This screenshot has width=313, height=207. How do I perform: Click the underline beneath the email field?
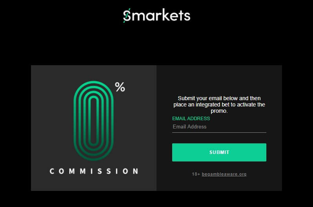[219, 132]
